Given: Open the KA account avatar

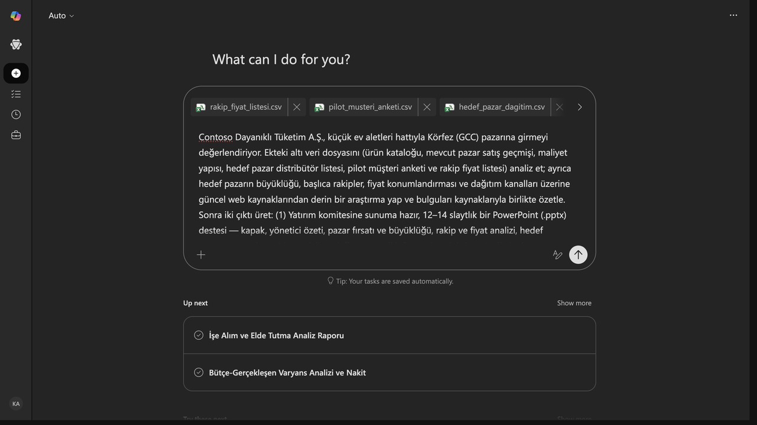Looking at the screenshot, I should pos(16,404).
